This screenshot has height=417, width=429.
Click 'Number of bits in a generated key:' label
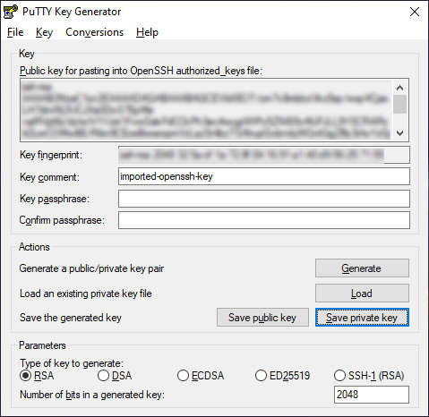[92, 395]
